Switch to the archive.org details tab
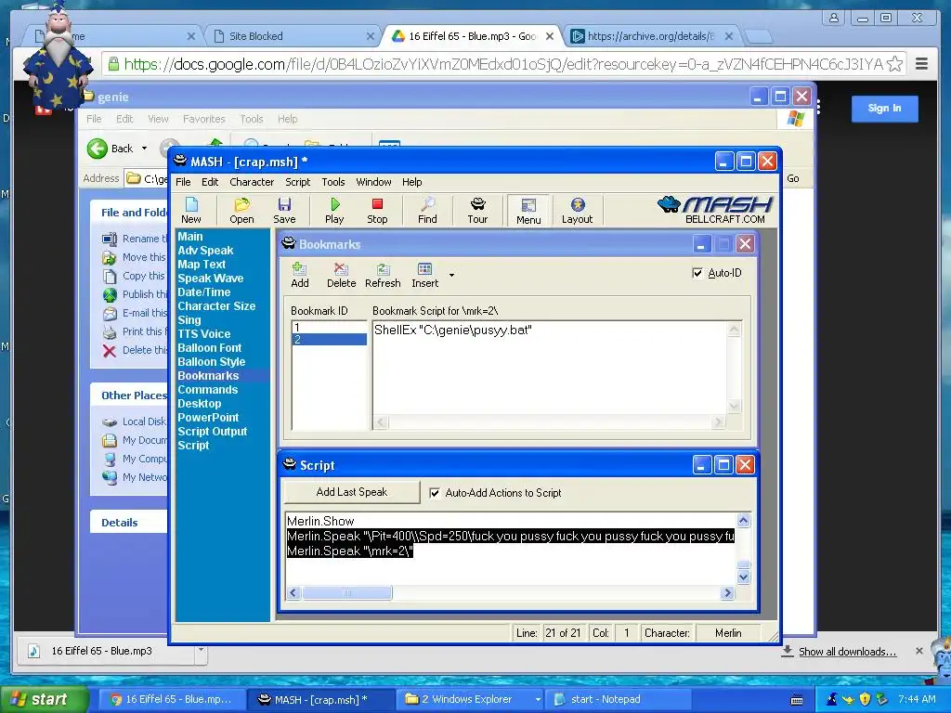The height and width of the screenshot is (713, 951). tap(651, 36)
